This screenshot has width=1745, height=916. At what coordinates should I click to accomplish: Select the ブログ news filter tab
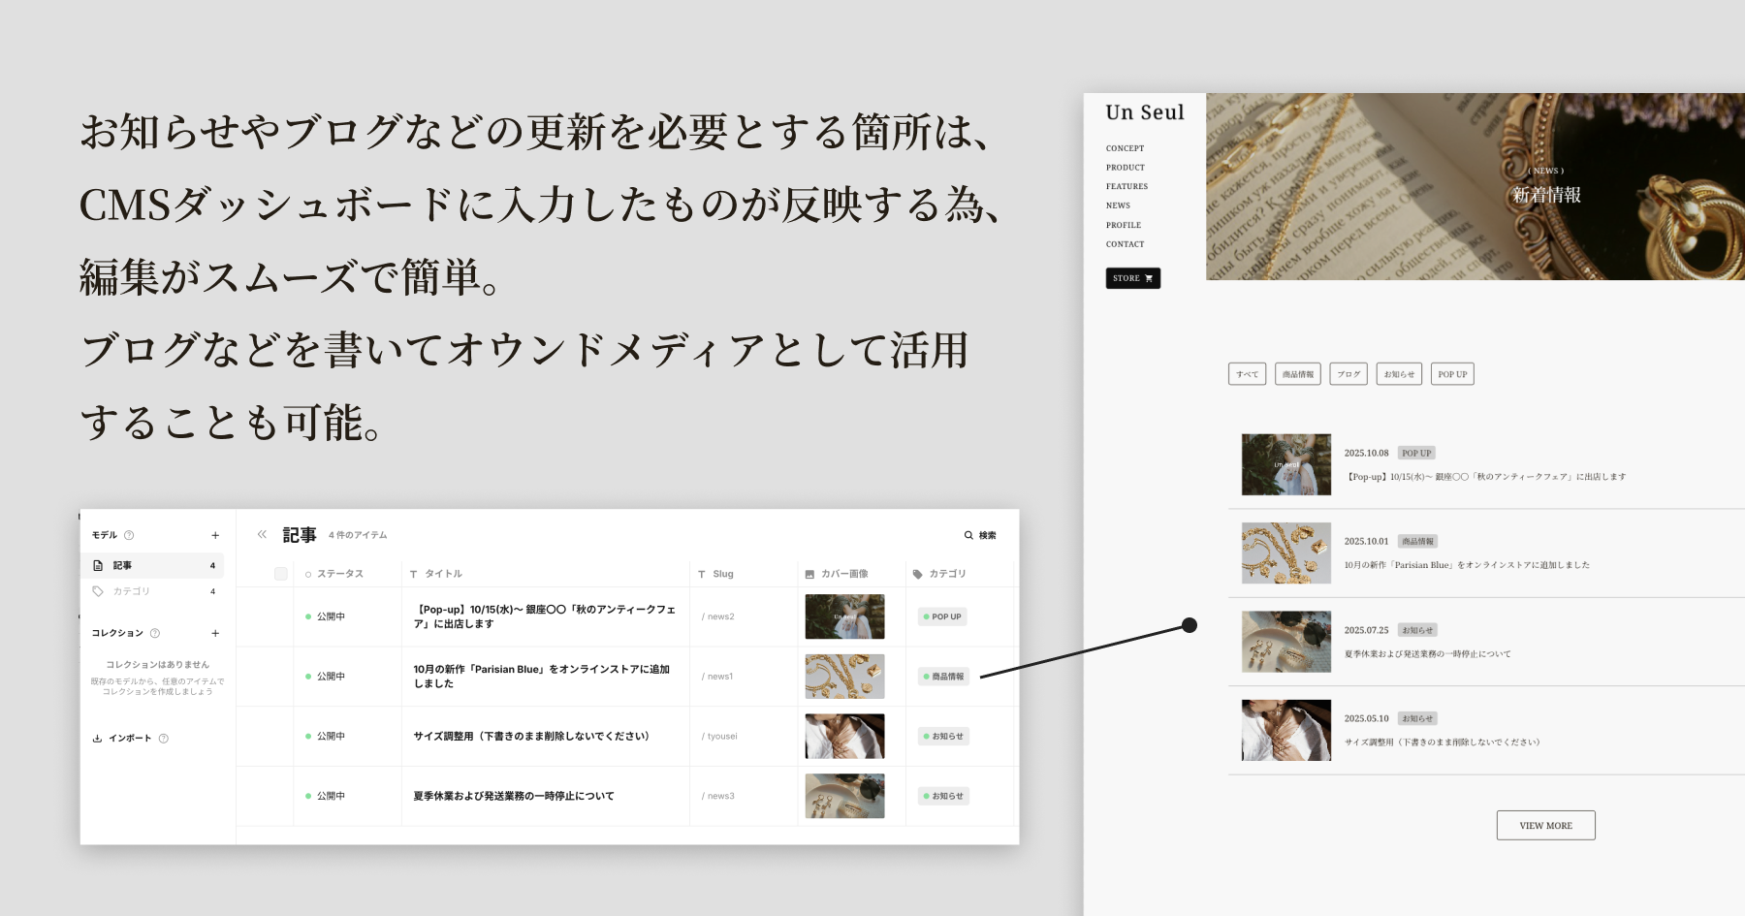point(1348,374)
